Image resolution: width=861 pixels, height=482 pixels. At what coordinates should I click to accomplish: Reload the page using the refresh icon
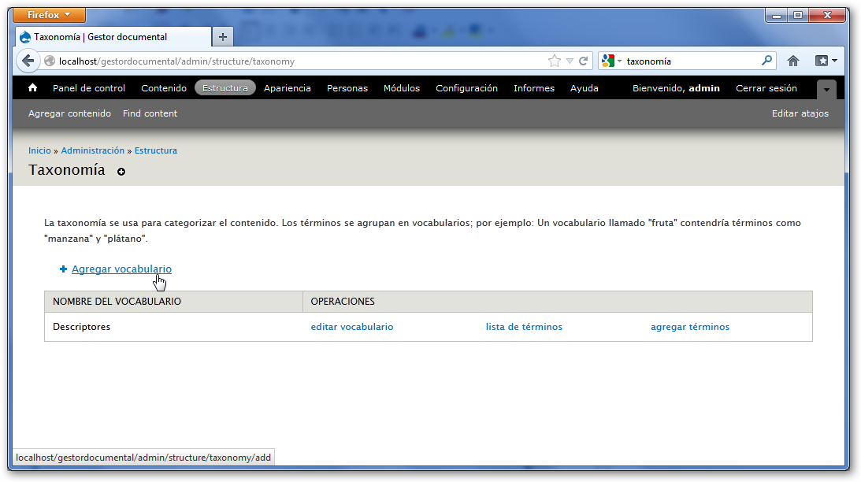(x=584, y=61)
